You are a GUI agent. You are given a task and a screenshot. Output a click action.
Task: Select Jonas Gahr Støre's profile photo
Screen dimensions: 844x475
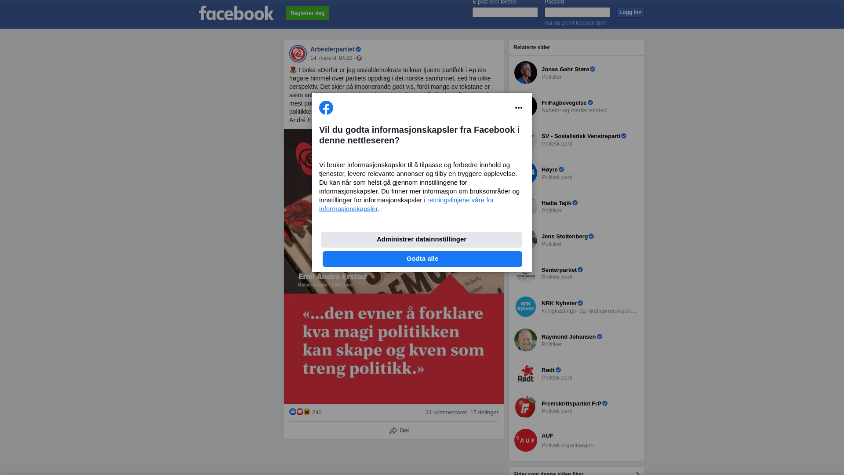point(526,73)
